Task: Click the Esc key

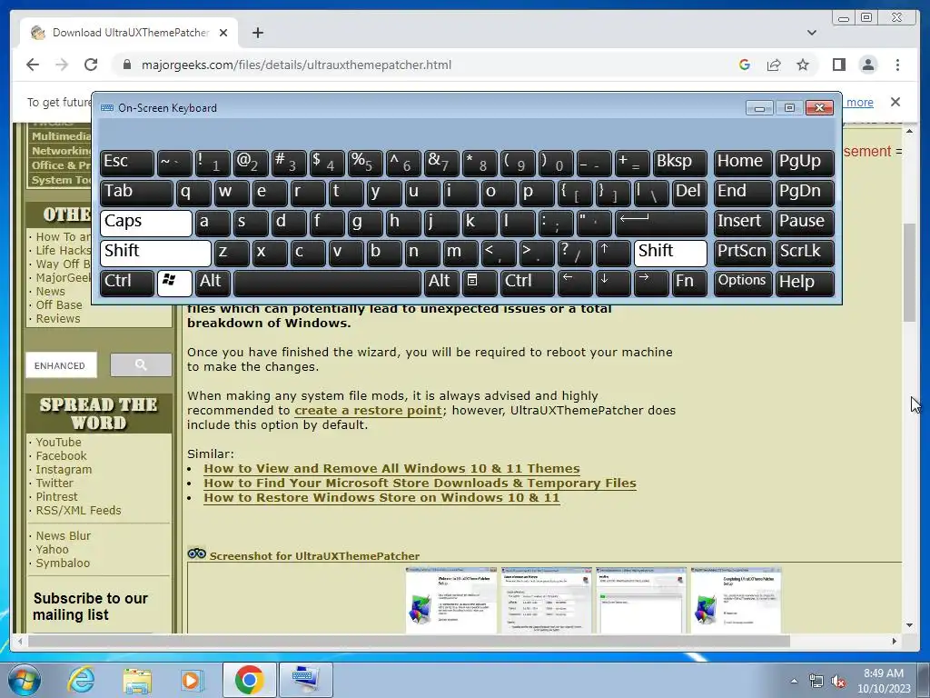Action: pyautogui.click(x=127, y=163)
